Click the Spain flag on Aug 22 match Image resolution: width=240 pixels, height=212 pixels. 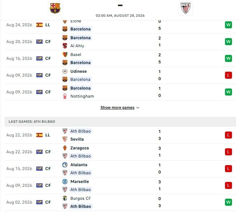[x=39, y=135]
